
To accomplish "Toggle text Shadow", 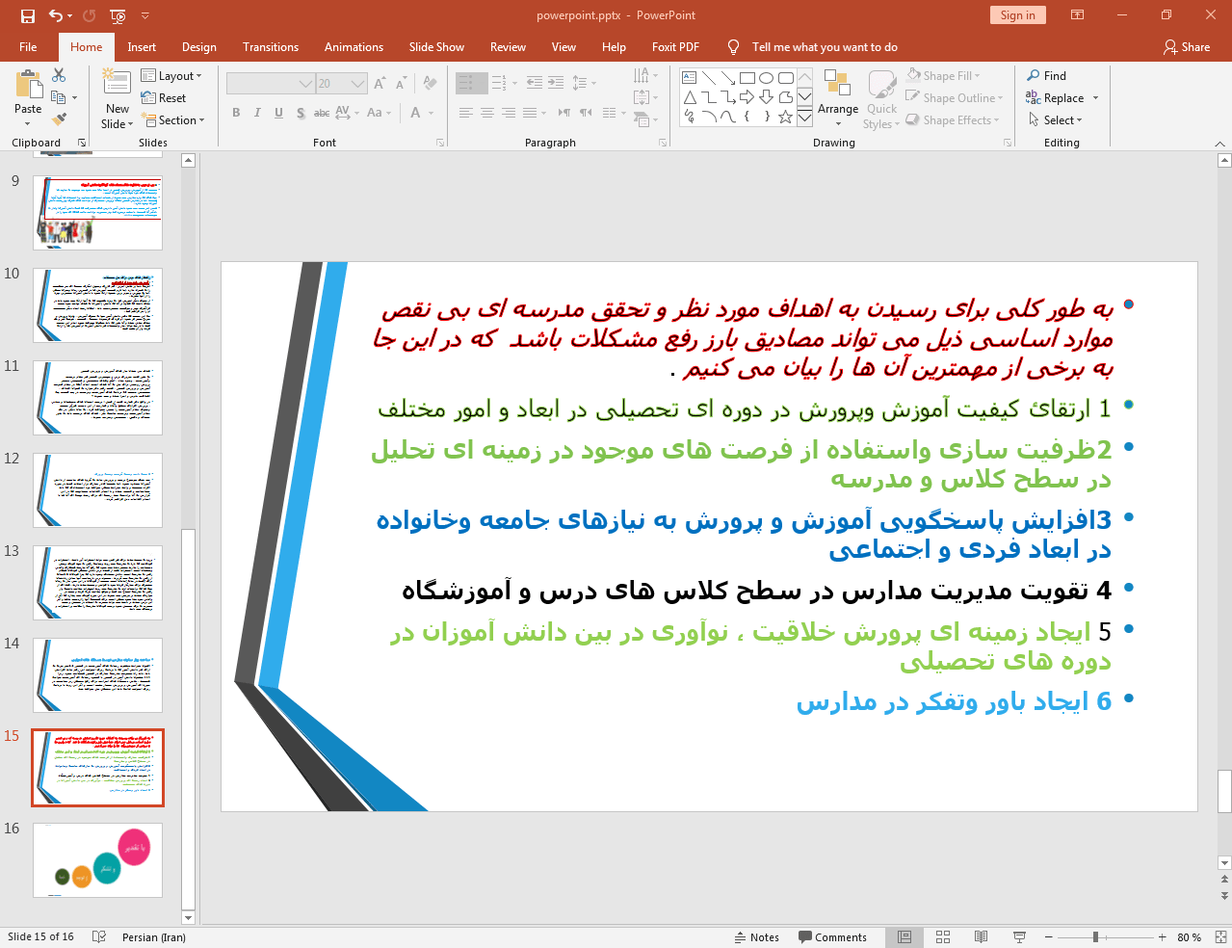I will coord(301,113).
